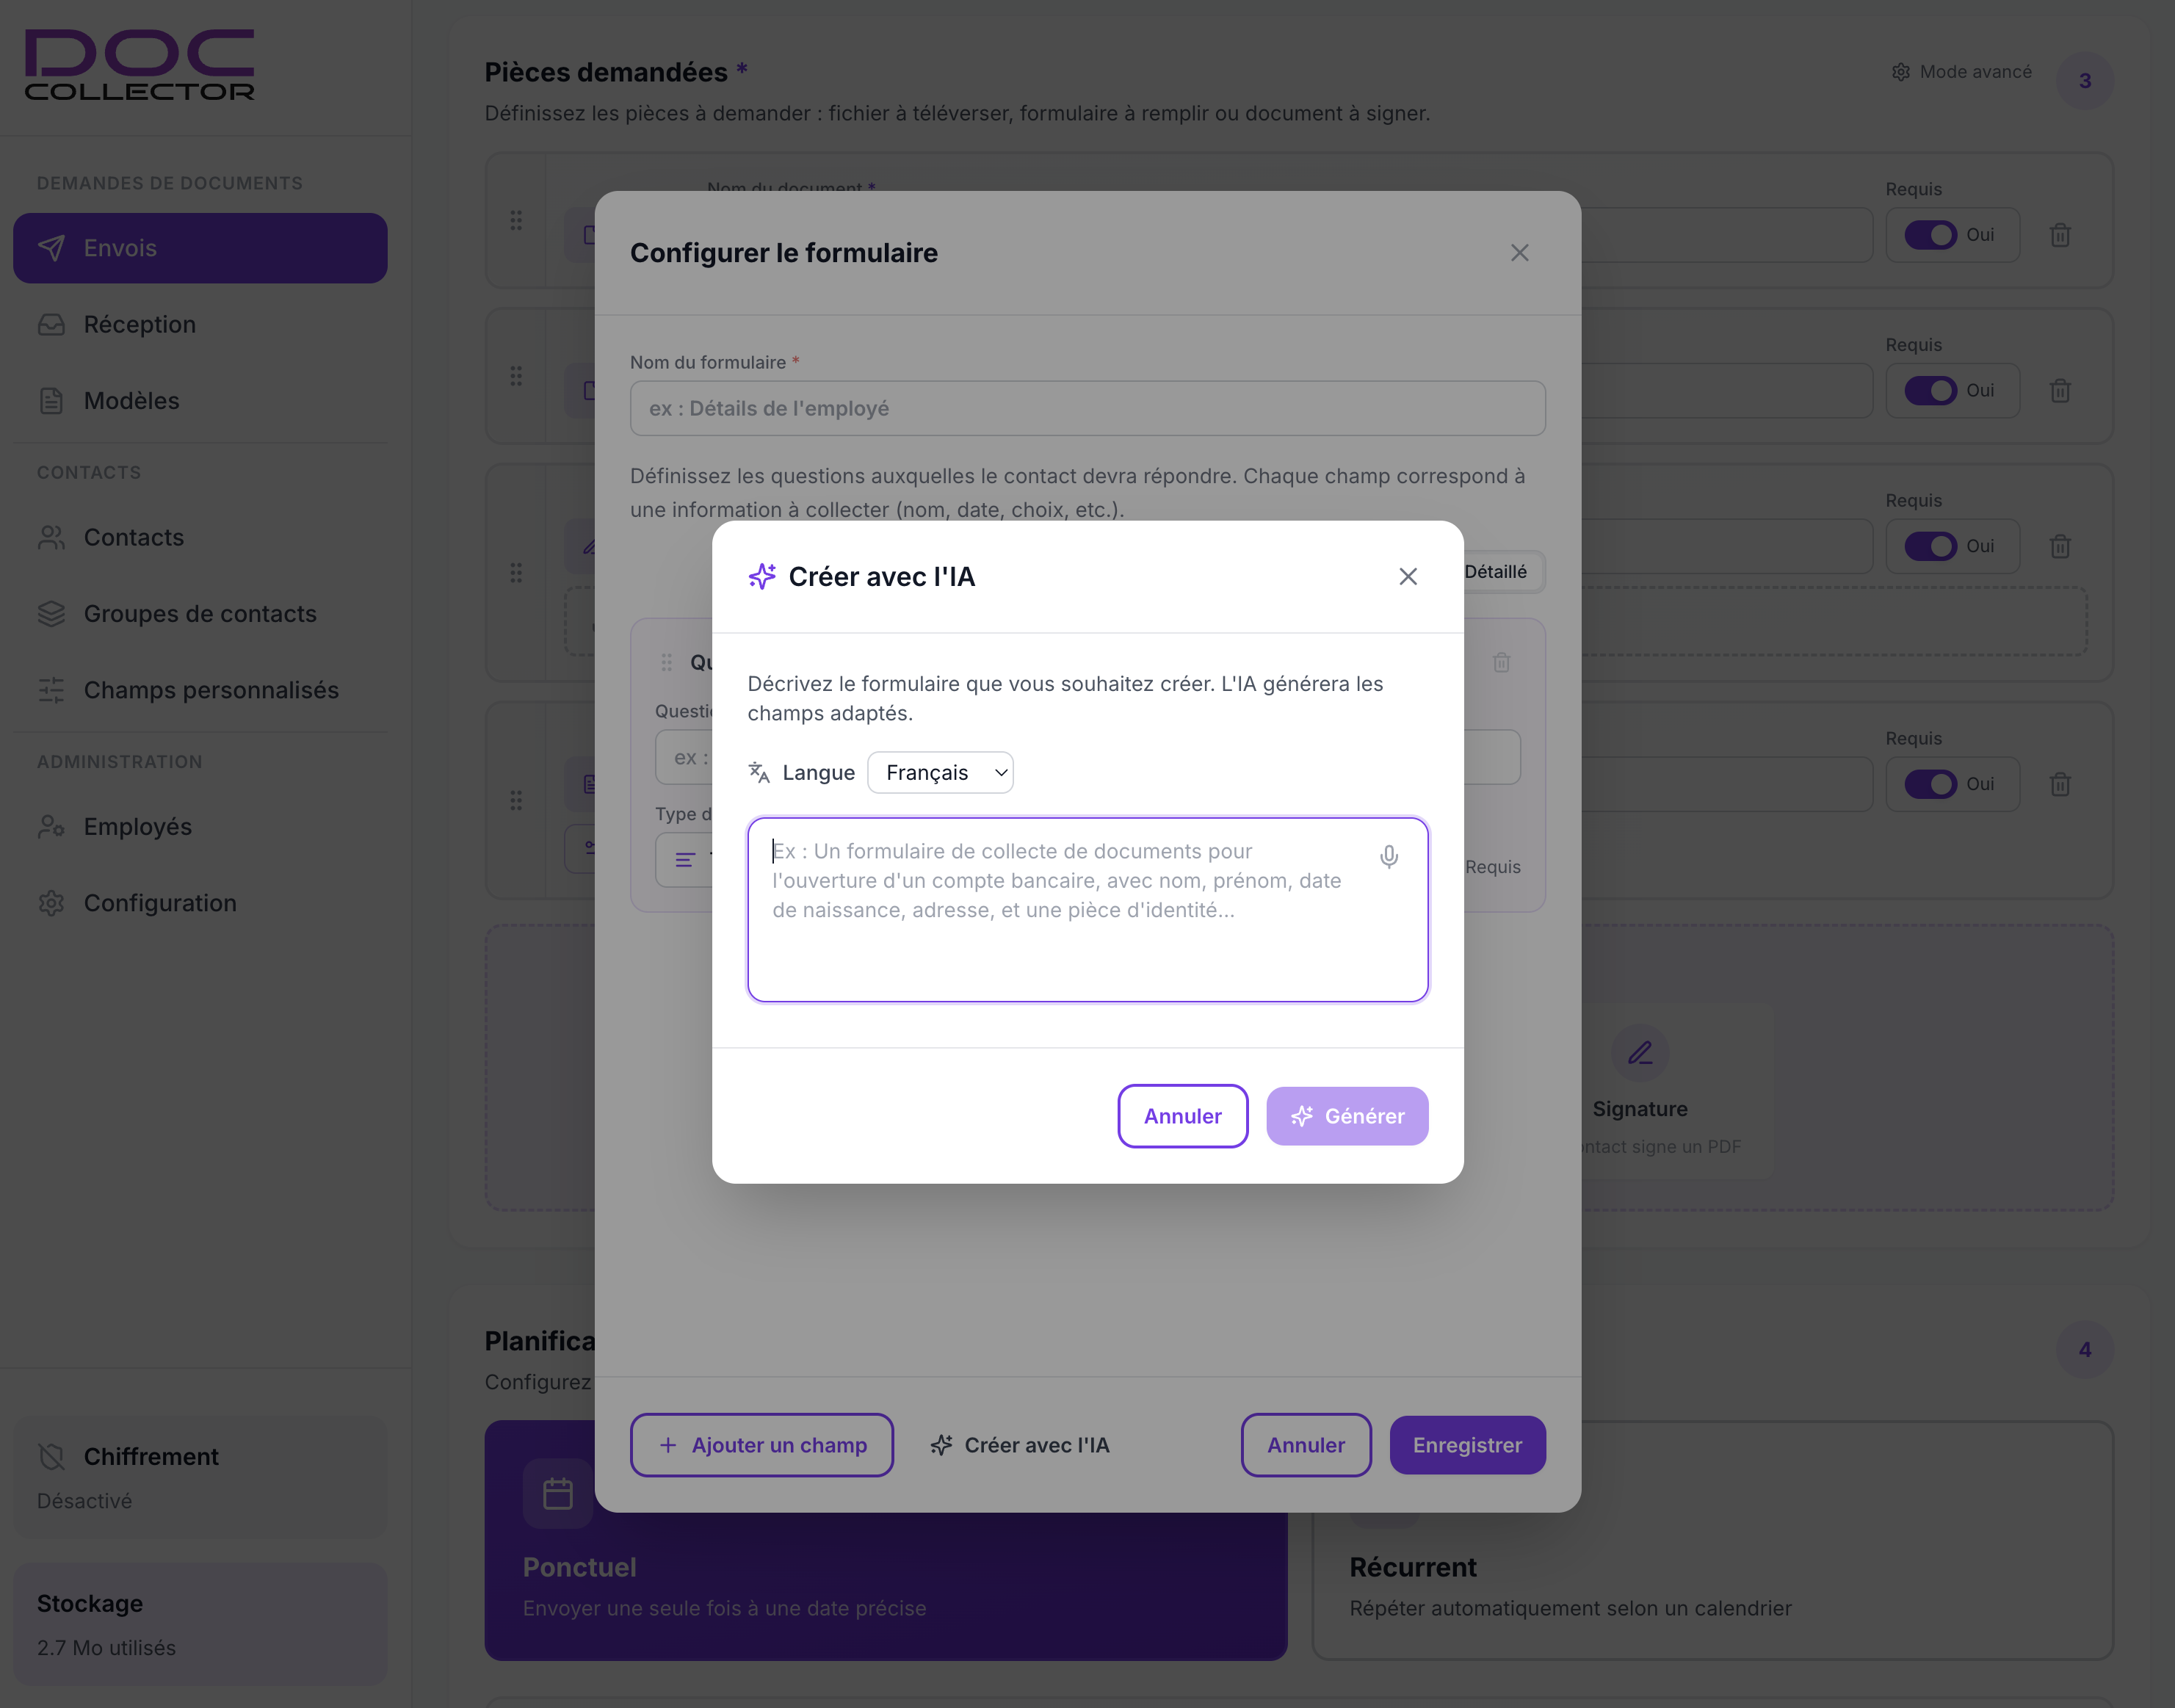Click the microphone icon in the description box
The width and height of the screenshot is (2175, 1708).
click(x=1389, y=857)
